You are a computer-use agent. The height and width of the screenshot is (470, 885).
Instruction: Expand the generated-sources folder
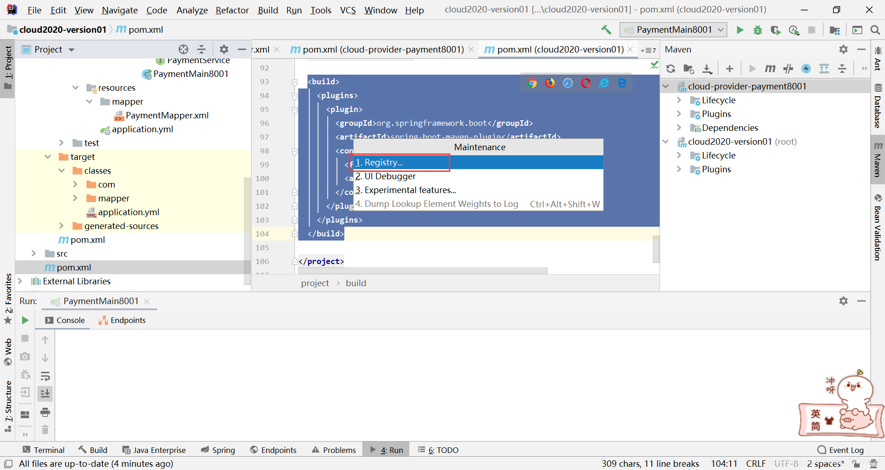pyautogui.click(x=61, y=226)
